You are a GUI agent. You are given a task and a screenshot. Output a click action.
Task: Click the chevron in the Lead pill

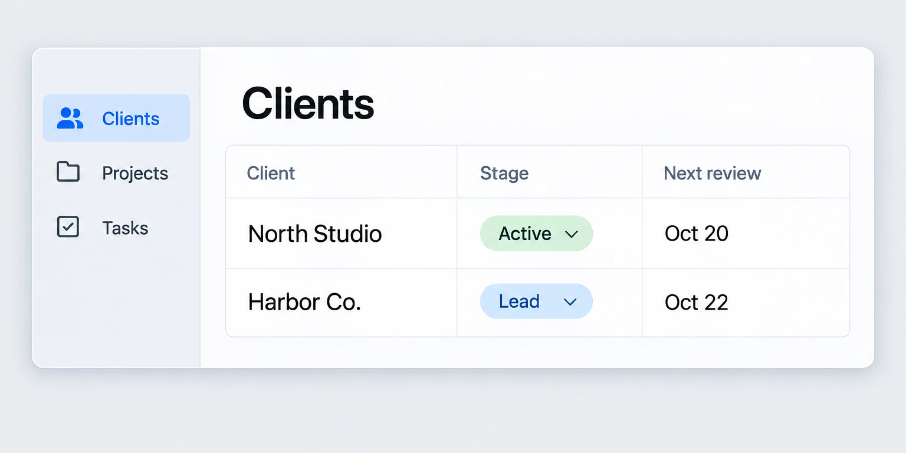click(570, 302)
